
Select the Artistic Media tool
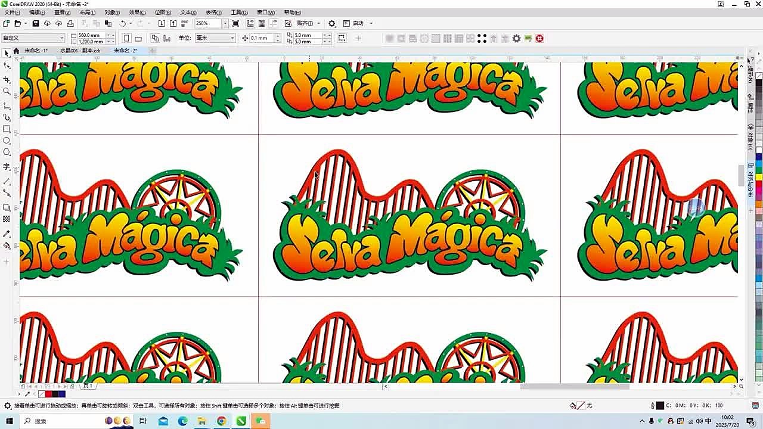[x=7, y=117]
